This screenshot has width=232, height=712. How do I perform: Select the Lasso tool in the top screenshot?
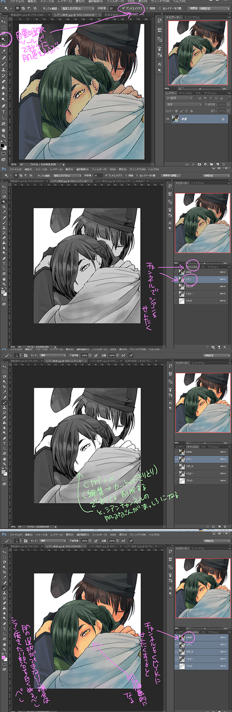(4, 33)
